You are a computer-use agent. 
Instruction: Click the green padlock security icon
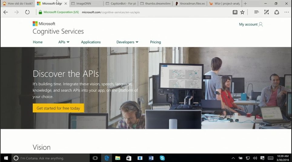[40, 12]
